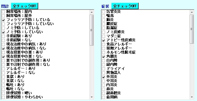
Task: Check 手術経験：なし
Action: point(4,40)
